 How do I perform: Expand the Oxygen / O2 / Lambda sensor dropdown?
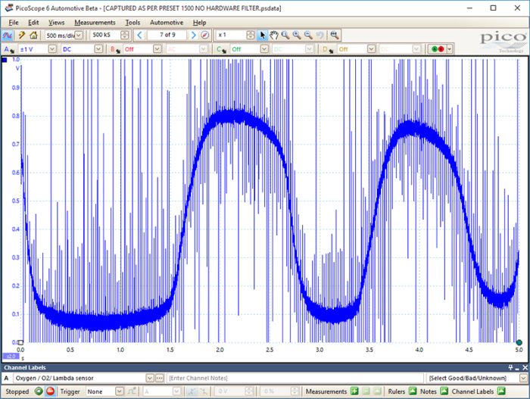tap(150, 378)
